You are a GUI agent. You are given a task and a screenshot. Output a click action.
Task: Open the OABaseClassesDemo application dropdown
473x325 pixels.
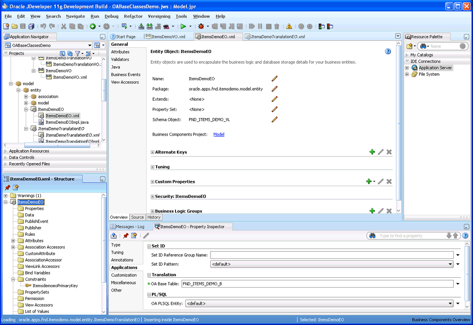(x=89, y=45)
